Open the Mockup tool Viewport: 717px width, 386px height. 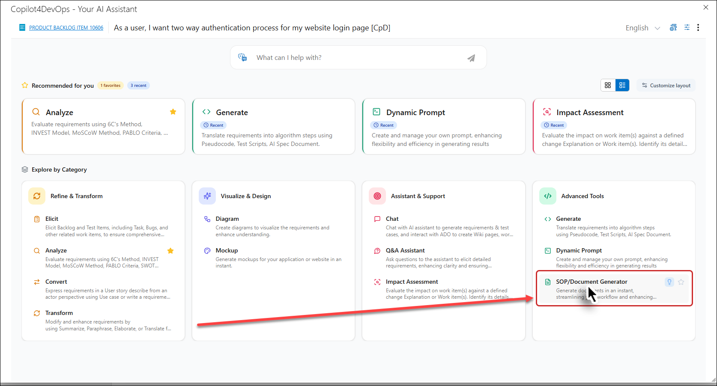tap(227, 250)
